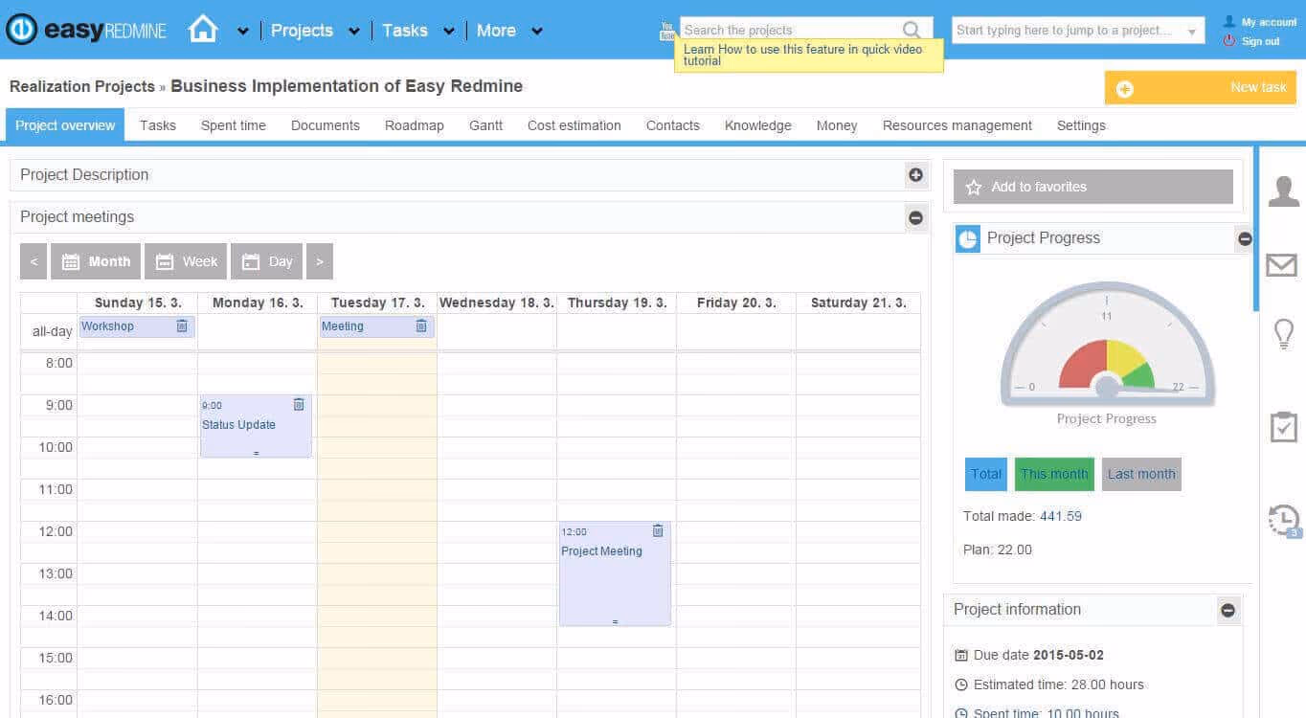Click the Add to favorites button
This screenshot has height=718, width=1306.
1092,187
